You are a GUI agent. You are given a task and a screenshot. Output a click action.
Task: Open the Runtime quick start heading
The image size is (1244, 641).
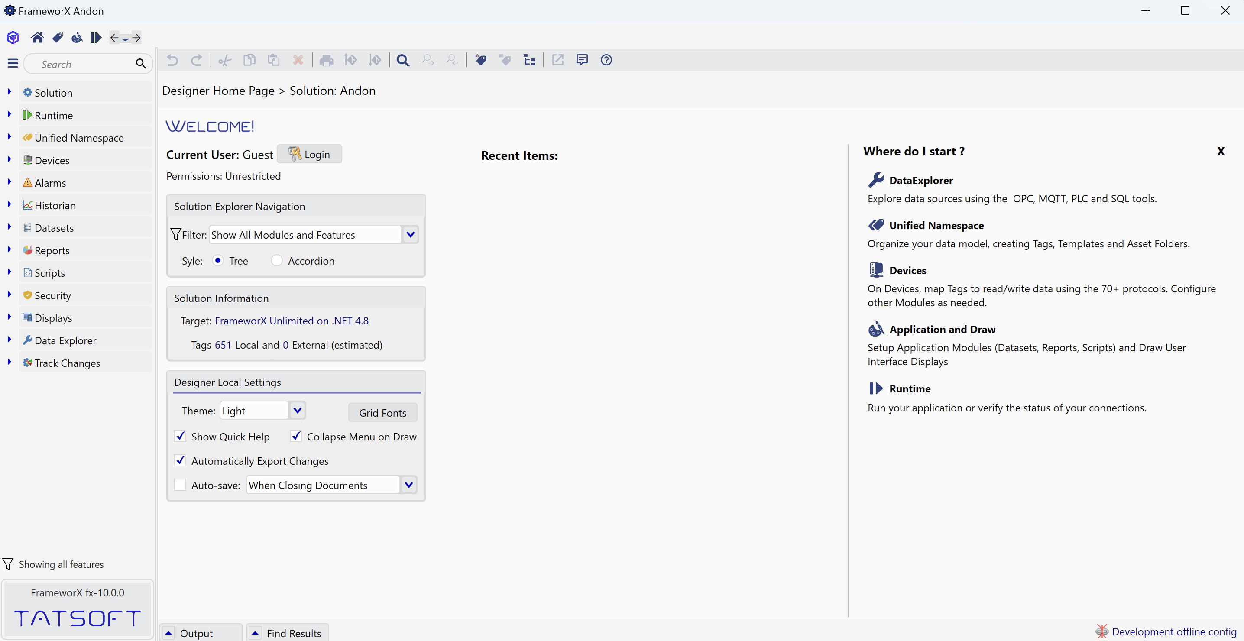pos(910,388)
